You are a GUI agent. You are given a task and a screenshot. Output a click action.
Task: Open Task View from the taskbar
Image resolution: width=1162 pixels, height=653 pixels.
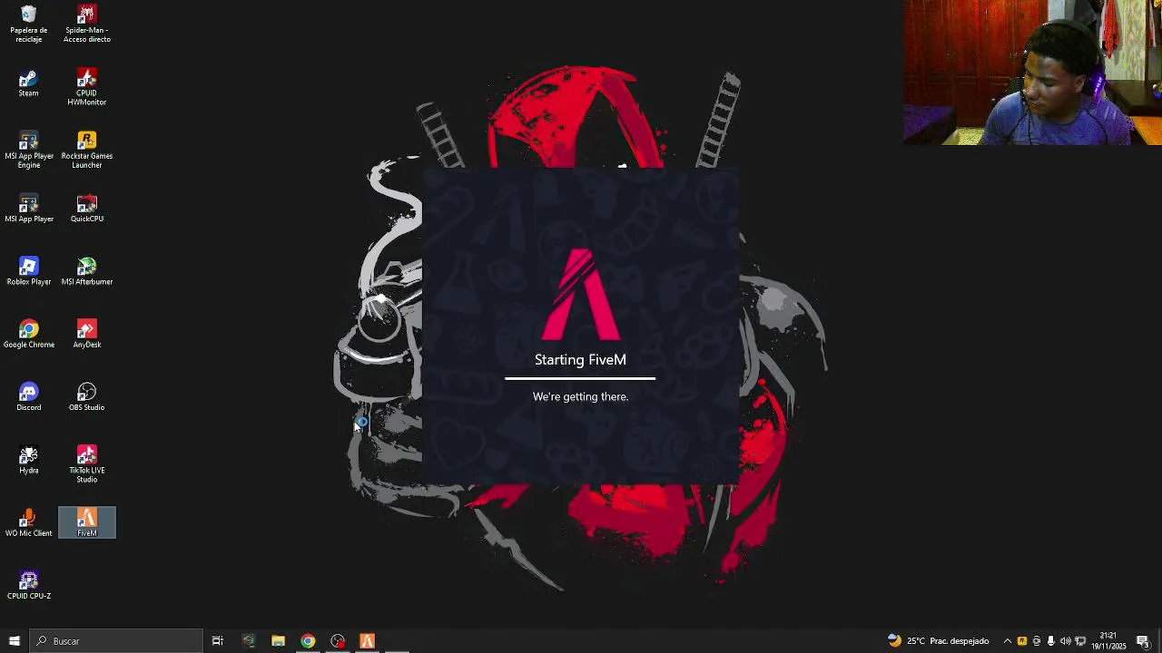click(x=218, y=641)
